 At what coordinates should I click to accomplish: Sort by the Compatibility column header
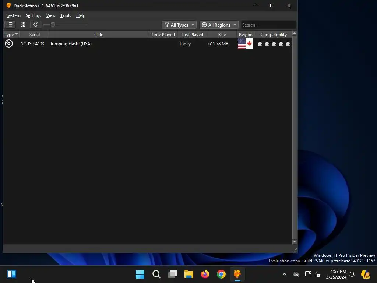click(x=274, y=34)
